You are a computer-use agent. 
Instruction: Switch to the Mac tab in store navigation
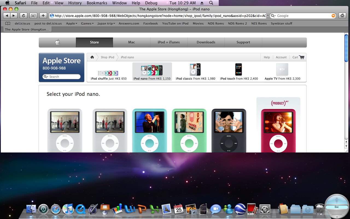click(x=132, y=42)
